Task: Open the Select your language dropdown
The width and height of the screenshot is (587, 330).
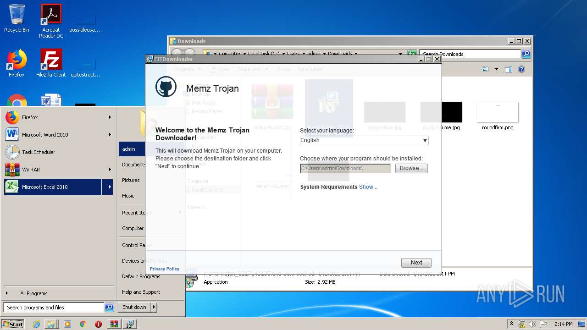Action: tap(364, 140)
